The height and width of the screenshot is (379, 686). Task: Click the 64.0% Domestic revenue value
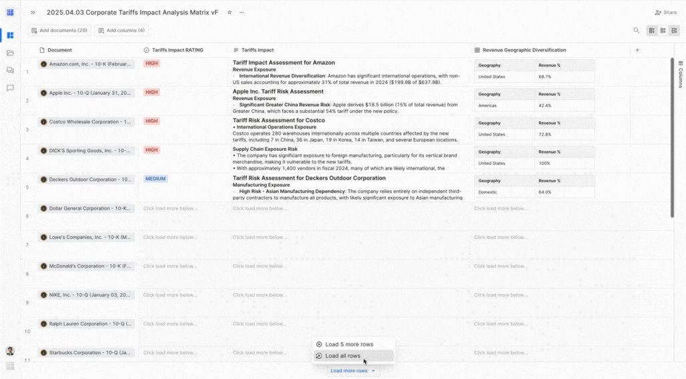pyautogui.click(x=545, y=192)
